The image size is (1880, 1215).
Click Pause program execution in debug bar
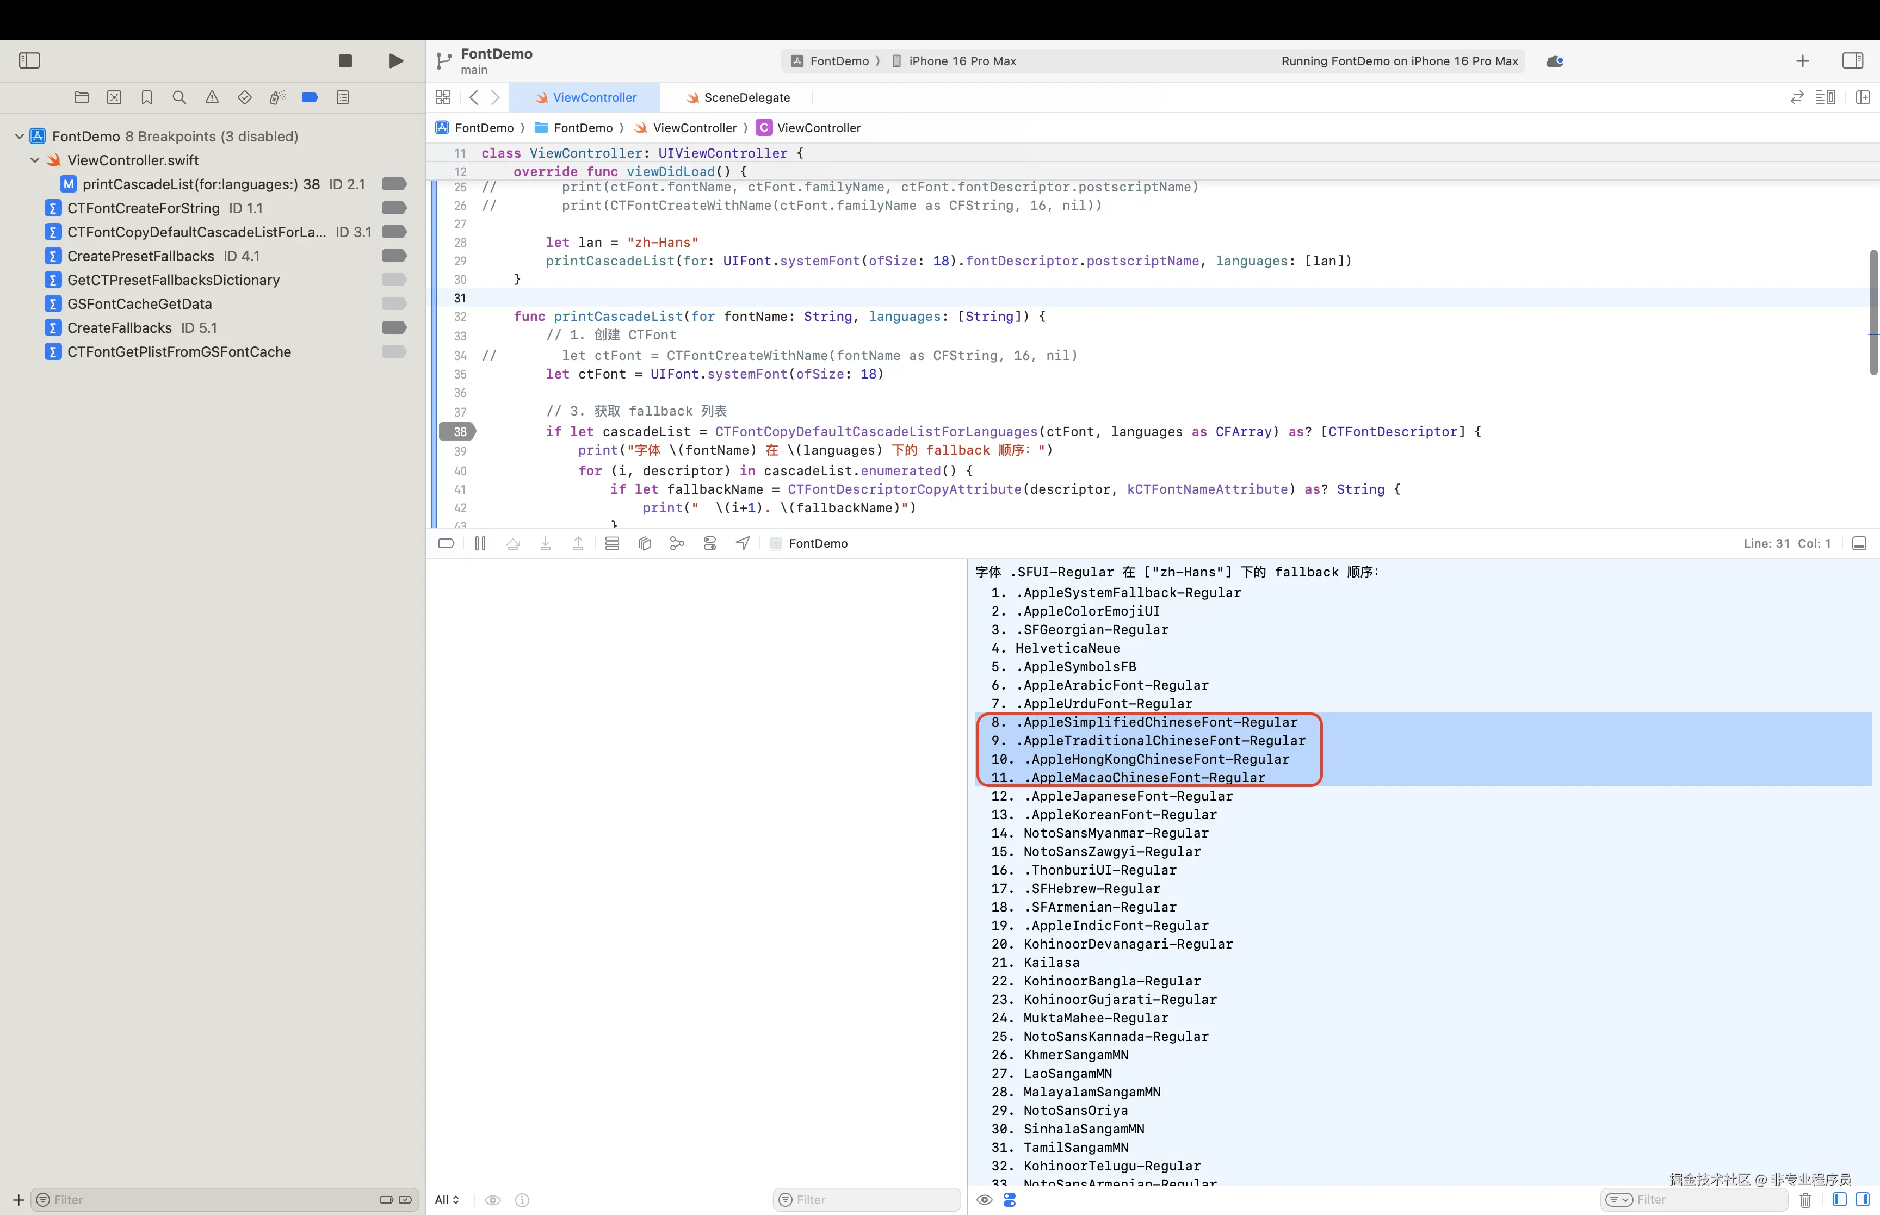tap(480, 543)
